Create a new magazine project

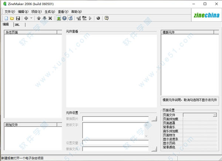click(x=6, y=18)
